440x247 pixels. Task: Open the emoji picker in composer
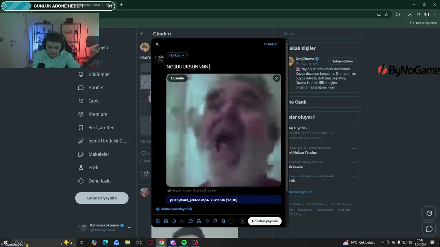[191, 221]
